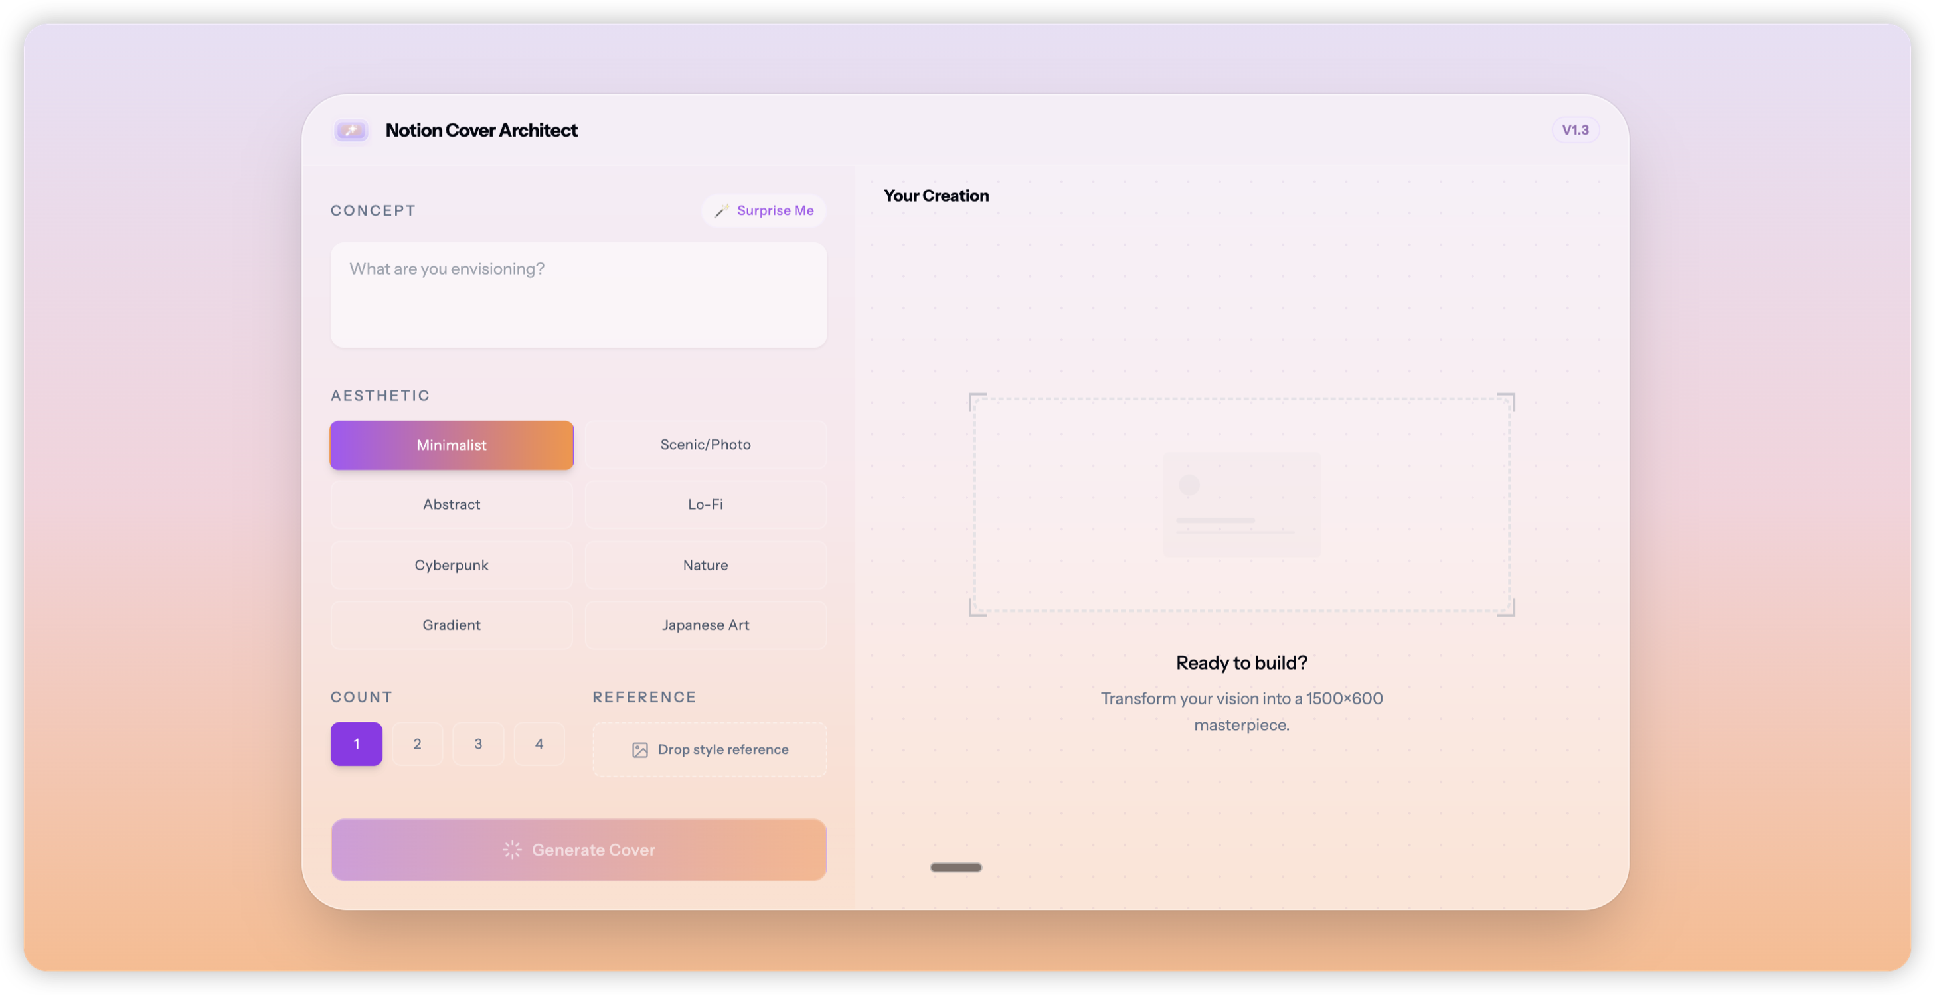1935x995 pixels.
Task: Pick the Lo-Fi aesthetic
Action: point(705,504)
